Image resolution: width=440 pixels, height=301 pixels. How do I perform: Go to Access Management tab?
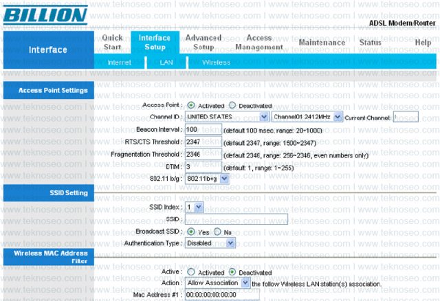coord(259,43)
